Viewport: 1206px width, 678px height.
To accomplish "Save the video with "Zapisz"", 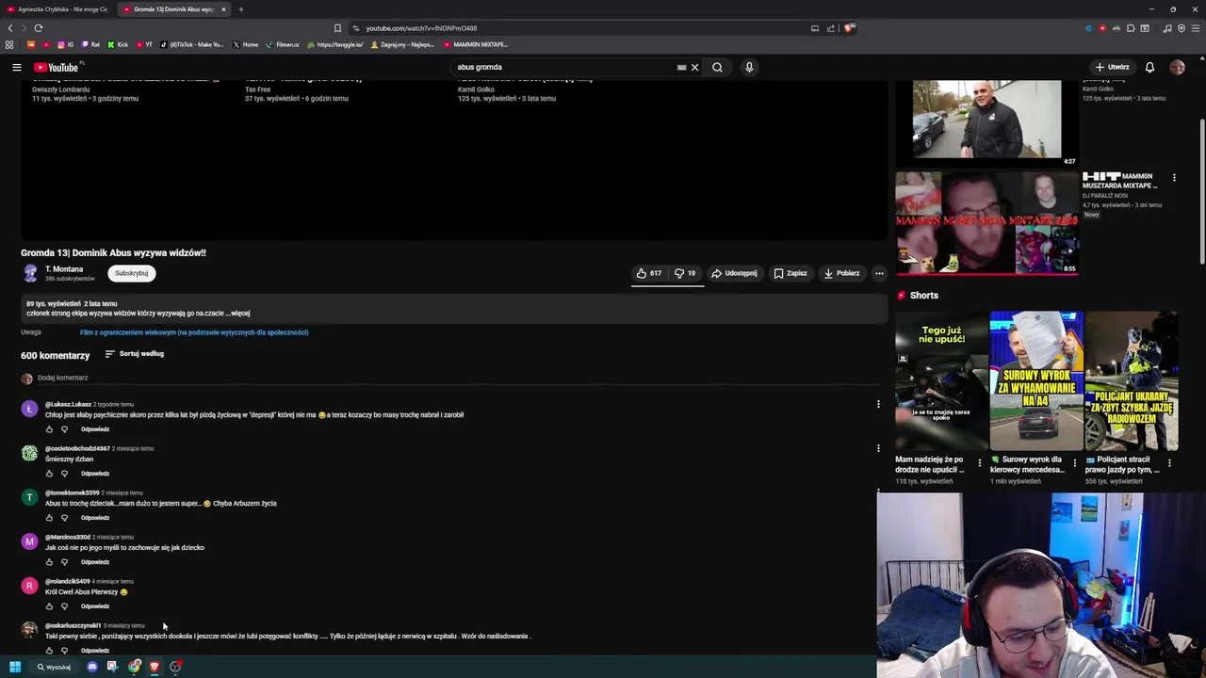I will click(x=790, y=273).
